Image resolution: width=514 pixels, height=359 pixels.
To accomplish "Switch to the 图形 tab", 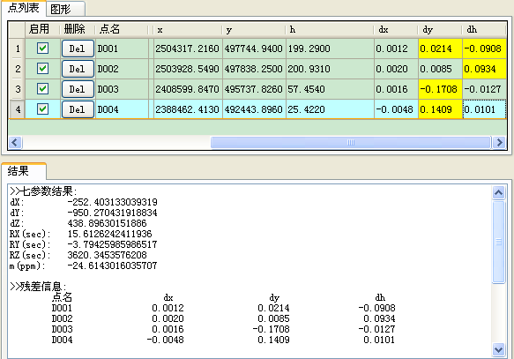I will click(65, 9).
